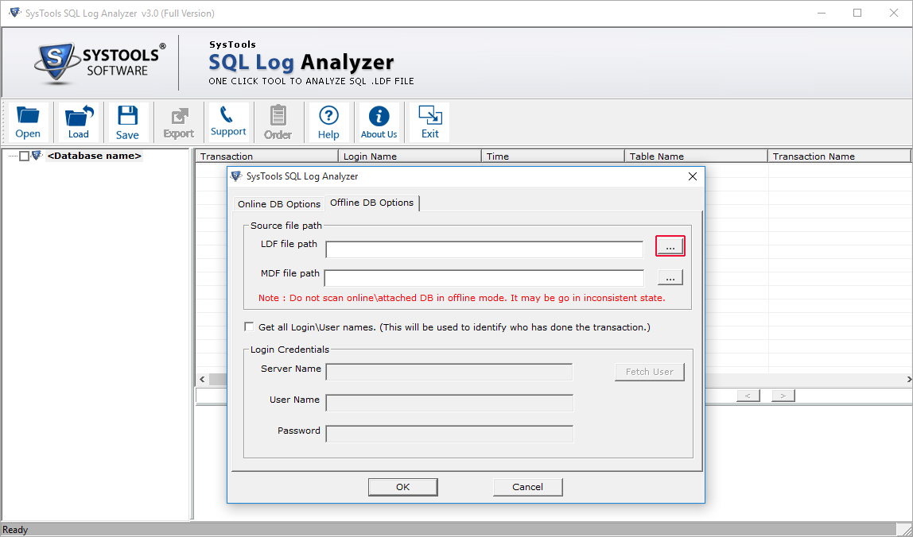Click the grid's left scroll arrow
Screen dimensions: 913x537
coord(202,380)
